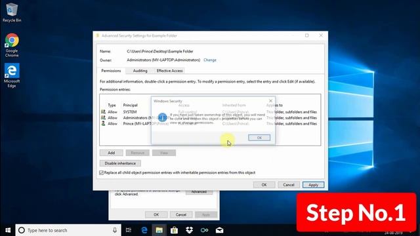
Task: Click the Disable inheritance button
Action: point(120,163)
